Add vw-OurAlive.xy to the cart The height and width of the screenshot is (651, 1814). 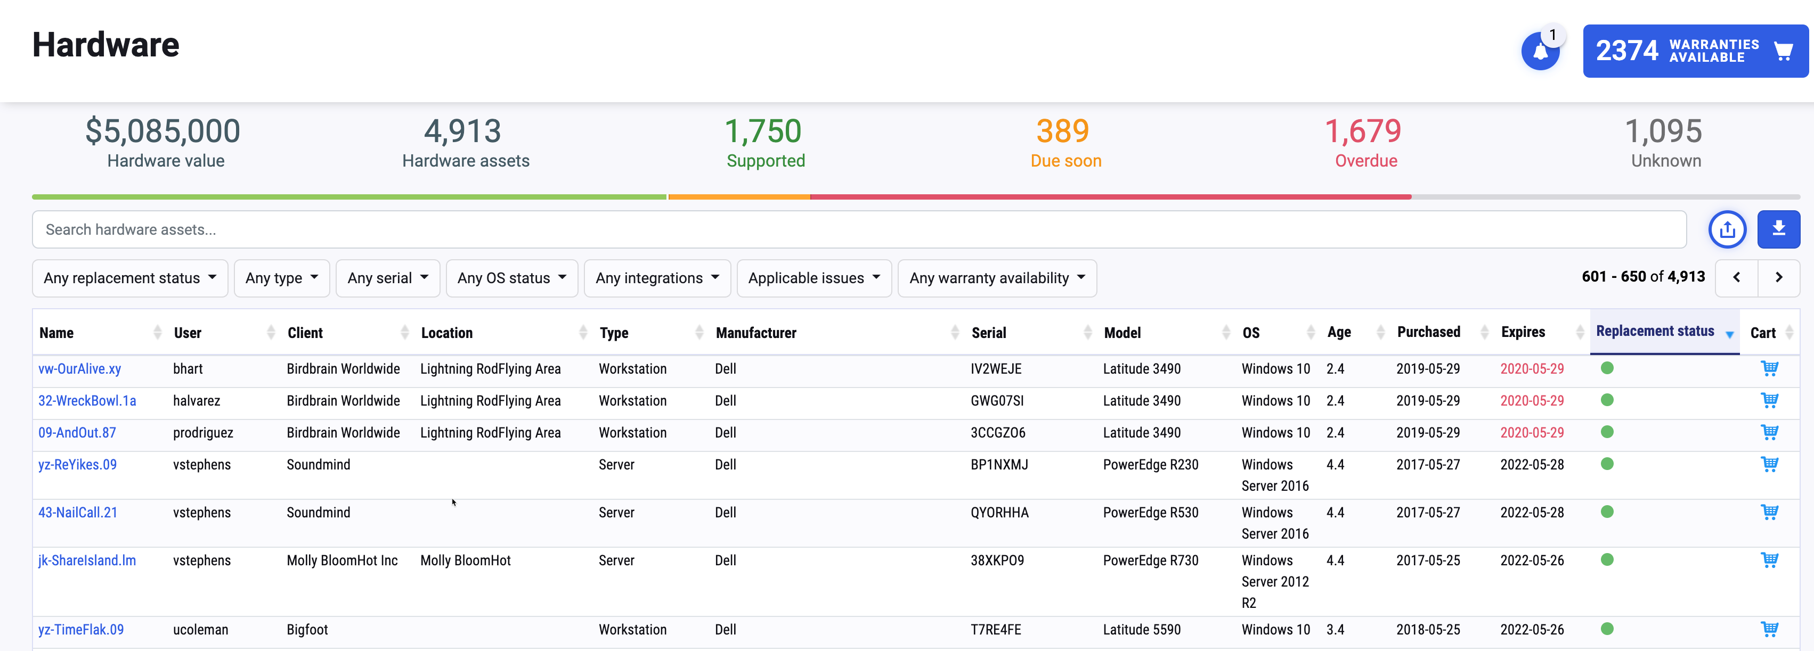1769,368
